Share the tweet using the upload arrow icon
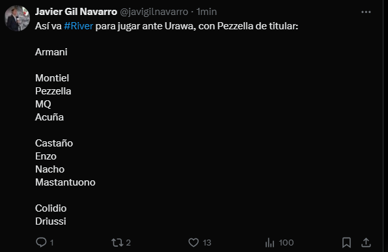Viewport: 388px width, 252px height. point(366,243)
